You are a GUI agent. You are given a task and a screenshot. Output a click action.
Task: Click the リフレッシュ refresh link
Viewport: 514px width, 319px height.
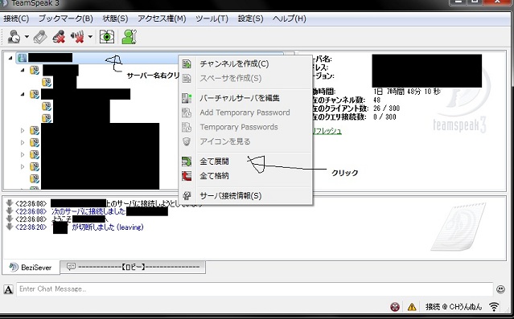(x=327, y=131)
